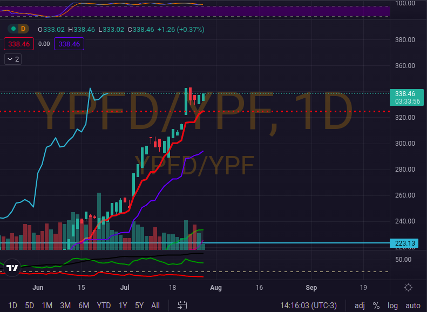Click the 260.00 price scale label
The width and height of the screenshot is (427, 312).
[405, 195]
